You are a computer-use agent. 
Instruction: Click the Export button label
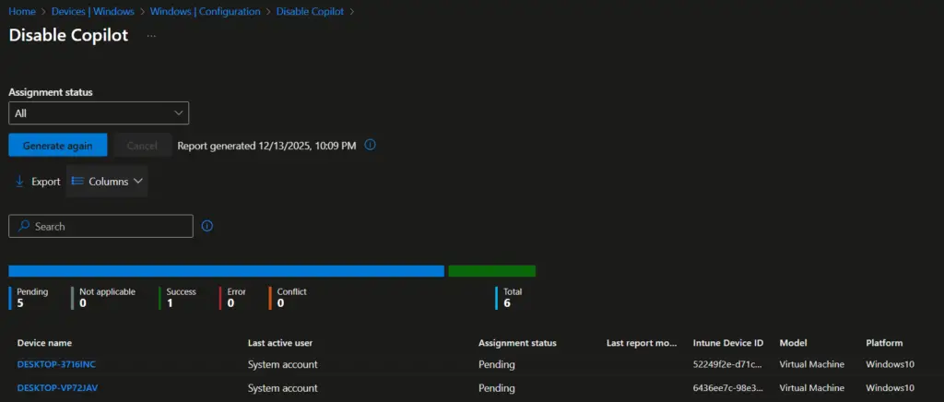click(46, 181)
